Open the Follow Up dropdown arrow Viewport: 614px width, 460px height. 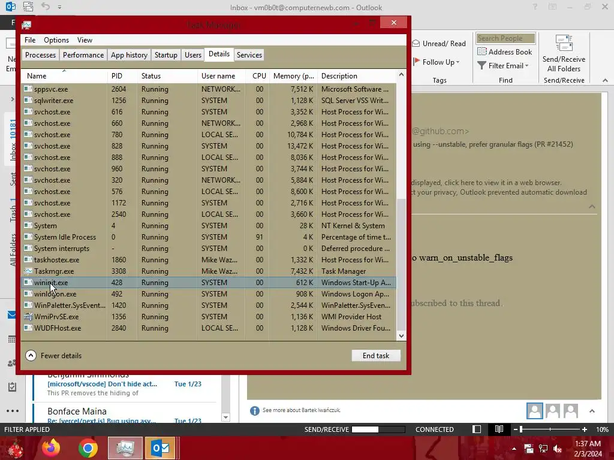[458, 62]
